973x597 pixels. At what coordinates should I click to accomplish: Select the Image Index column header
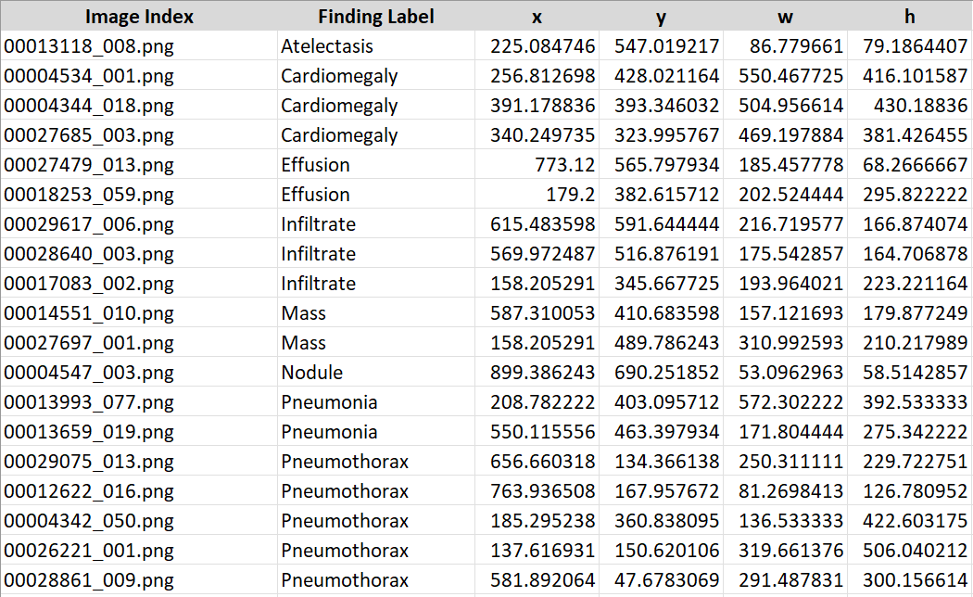139,16
